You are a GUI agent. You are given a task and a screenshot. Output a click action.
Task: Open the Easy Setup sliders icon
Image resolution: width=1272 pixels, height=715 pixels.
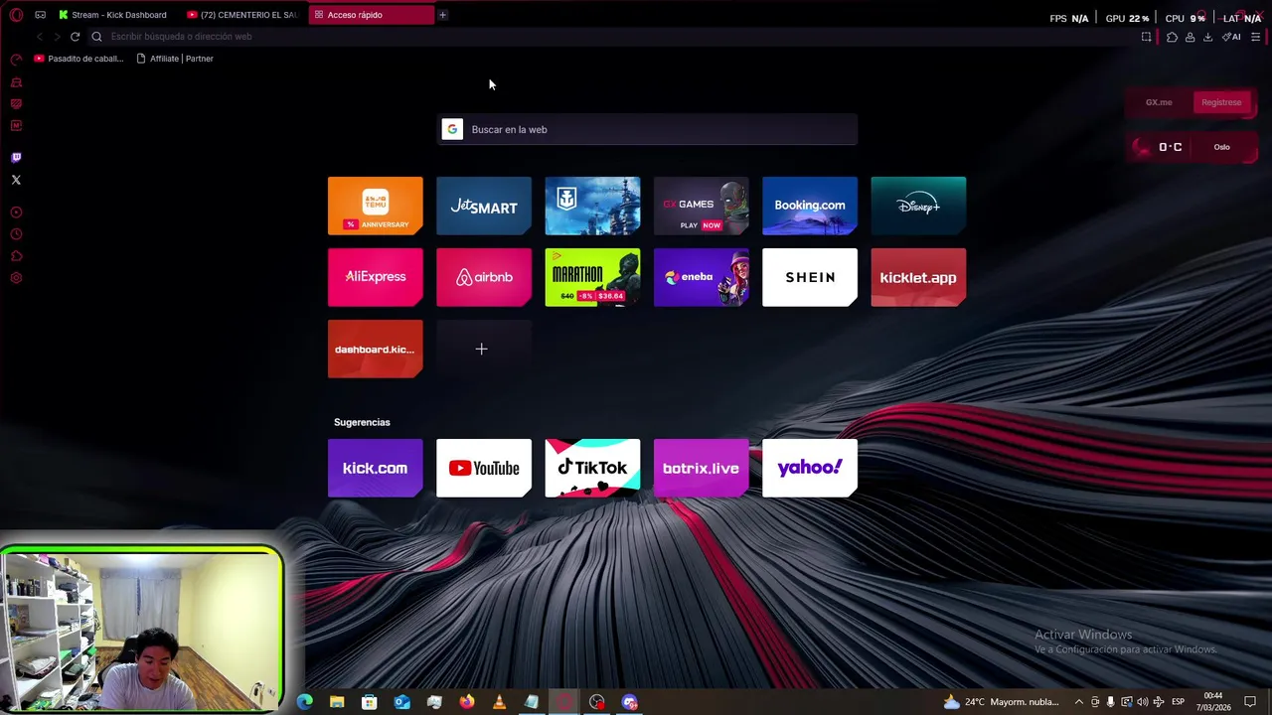pyautogui.click(x=1256, y=37)
